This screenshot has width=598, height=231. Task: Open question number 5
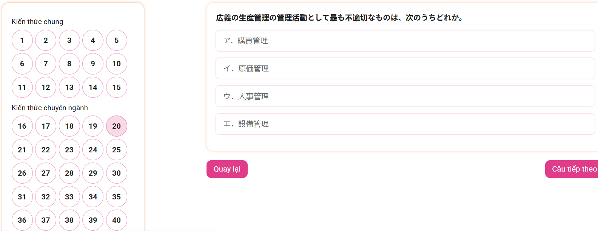[117, 40]
